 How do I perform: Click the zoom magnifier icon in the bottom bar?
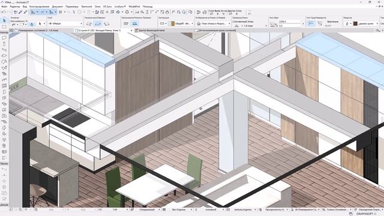coord(36,209)
